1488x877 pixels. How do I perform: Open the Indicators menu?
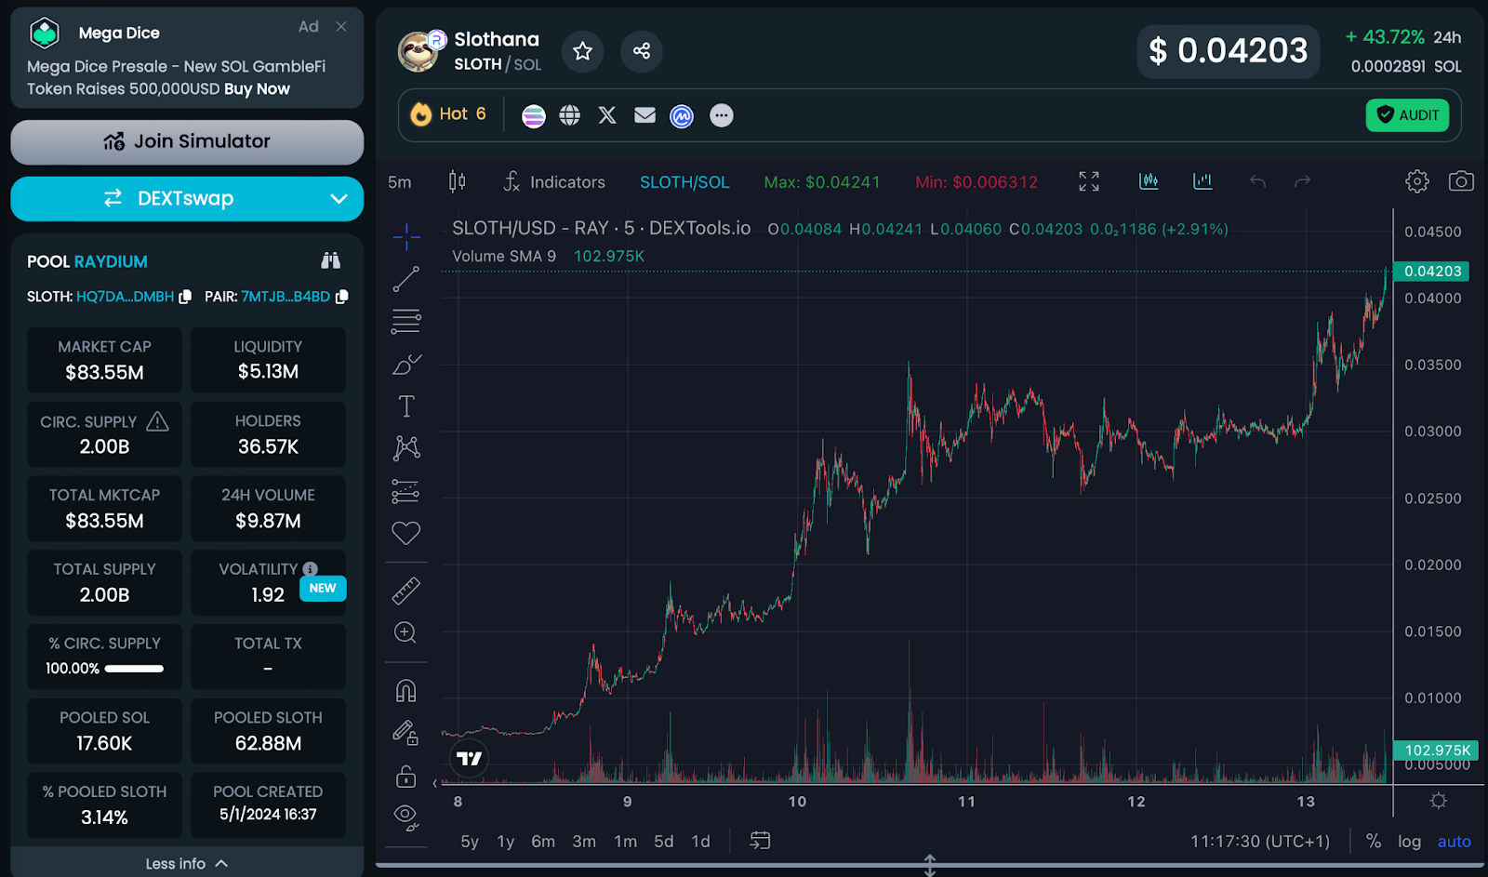click(554, 182)
